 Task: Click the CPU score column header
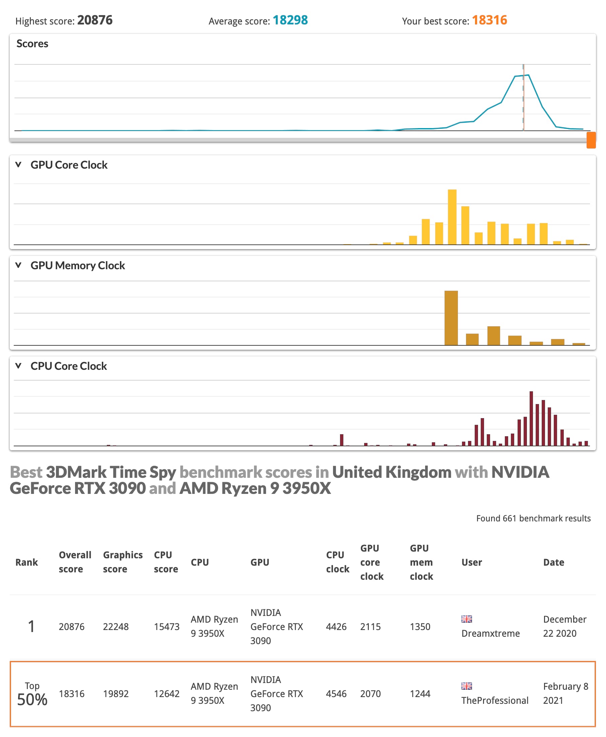166,562
